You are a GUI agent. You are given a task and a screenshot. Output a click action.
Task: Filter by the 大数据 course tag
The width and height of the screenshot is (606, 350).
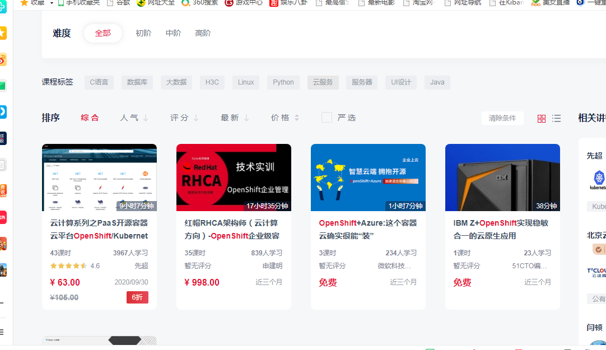(176, 82)
